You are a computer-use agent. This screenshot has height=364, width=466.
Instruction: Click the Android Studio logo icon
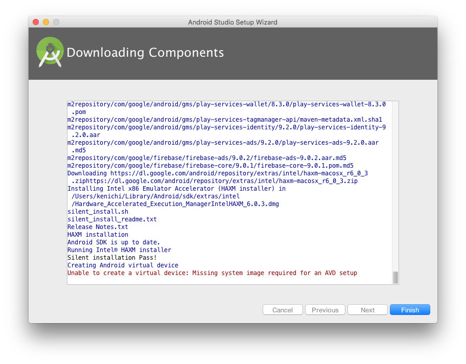(x=50, y=52)
